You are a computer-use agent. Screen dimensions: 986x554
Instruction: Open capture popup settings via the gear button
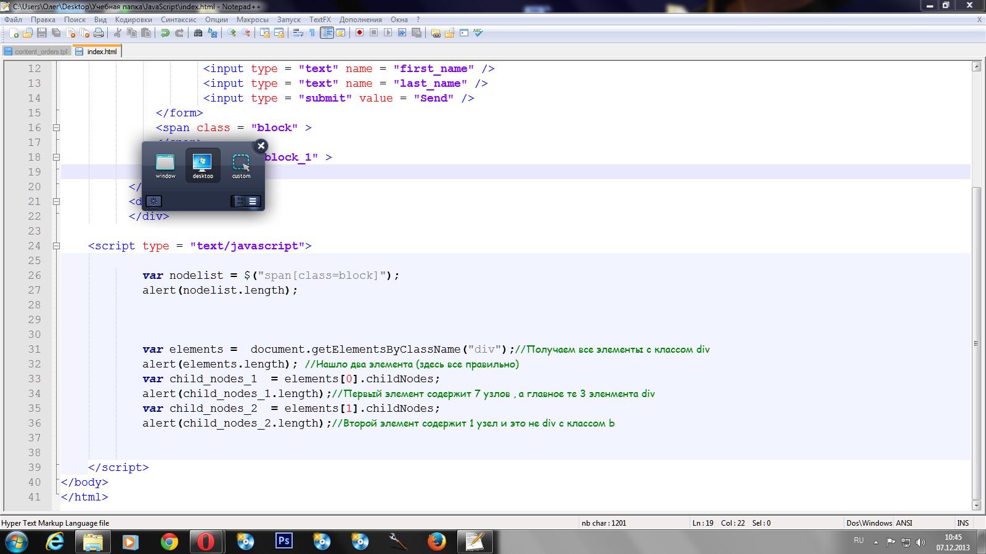coord(153,201)
